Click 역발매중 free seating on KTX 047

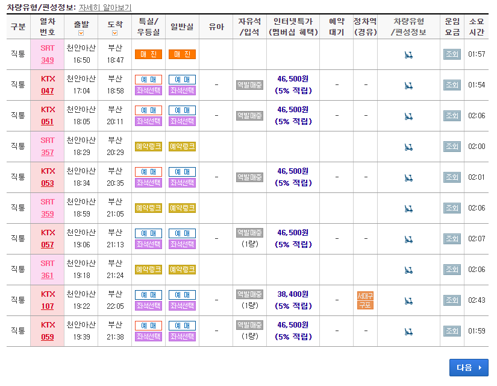coord(249,85)
